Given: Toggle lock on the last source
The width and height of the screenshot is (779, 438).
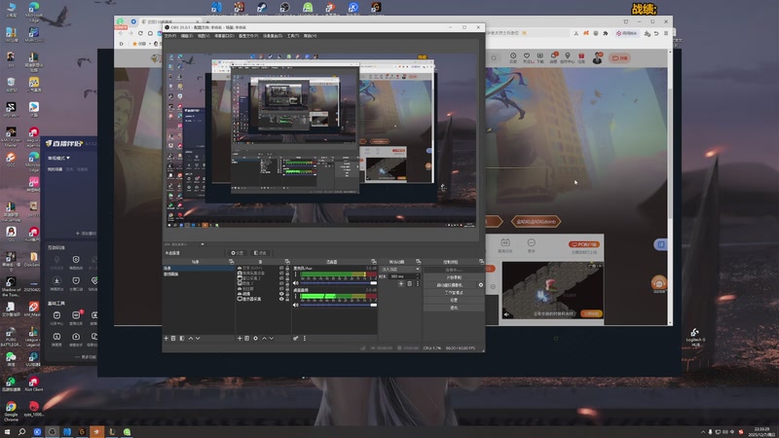Looking at the screenshot, I should 288,300.
